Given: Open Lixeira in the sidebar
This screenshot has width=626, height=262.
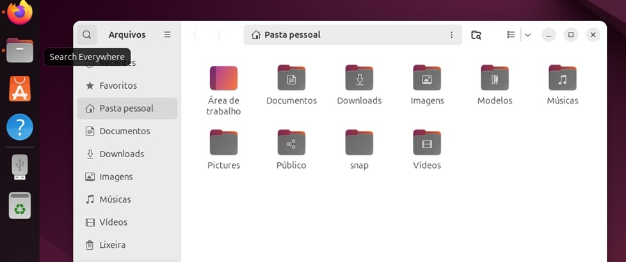Looking at the screenshot, I should click(112, 245).
